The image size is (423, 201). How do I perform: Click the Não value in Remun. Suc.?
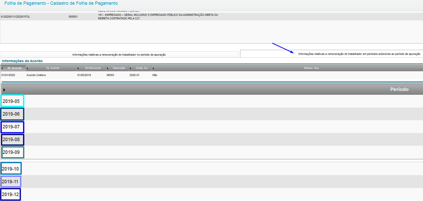point(155,75)
